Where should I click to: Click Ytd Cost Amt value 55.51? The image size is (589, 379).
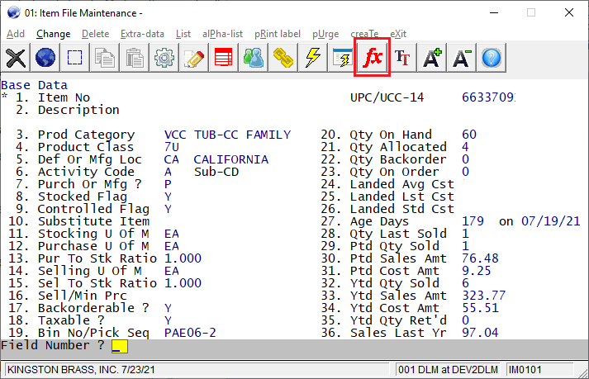[480, 308]
